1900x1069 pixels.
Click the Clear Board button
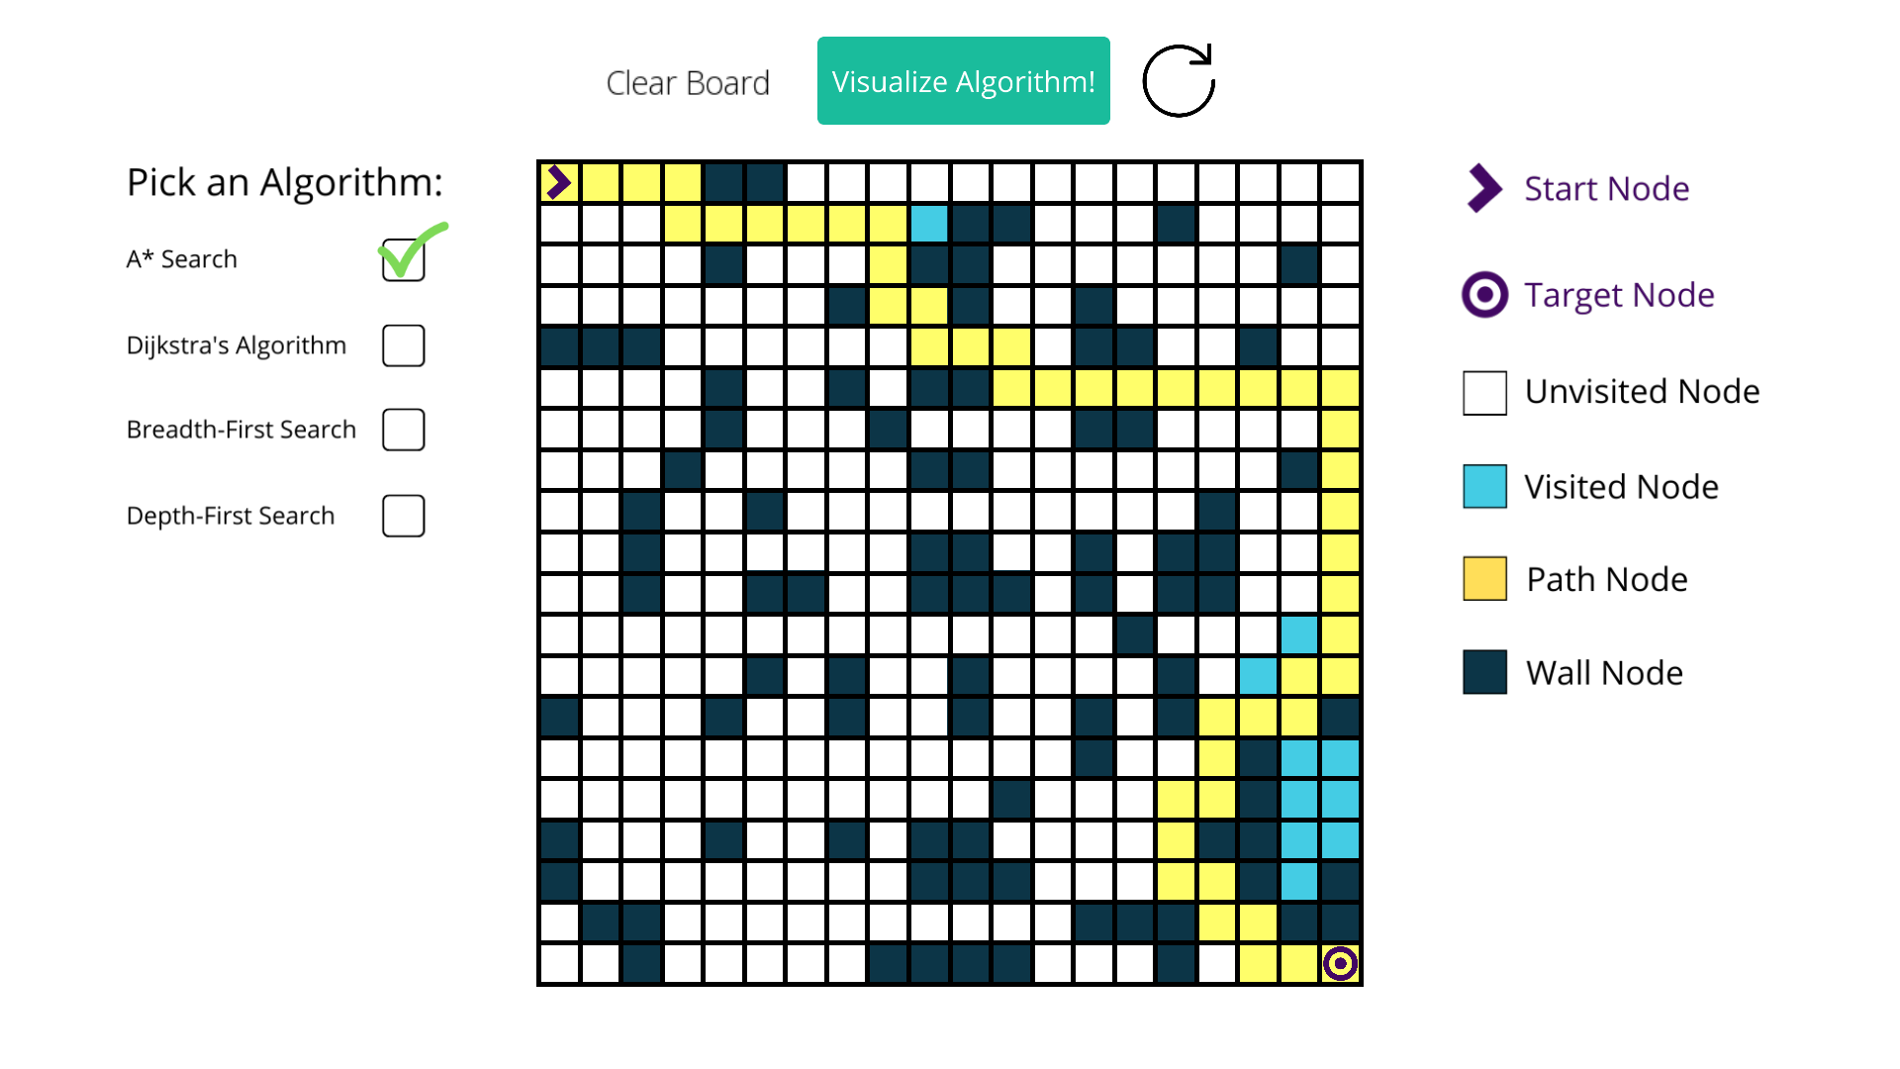click(687, 82)
